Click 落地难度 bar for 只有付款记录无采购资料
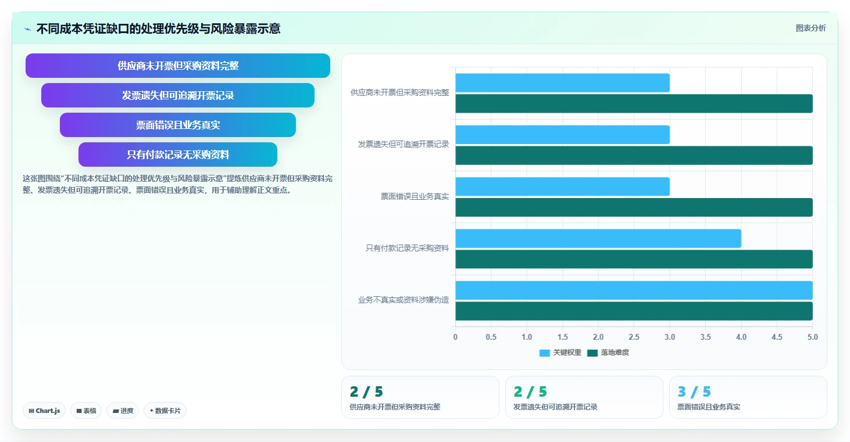 (634, 259)
